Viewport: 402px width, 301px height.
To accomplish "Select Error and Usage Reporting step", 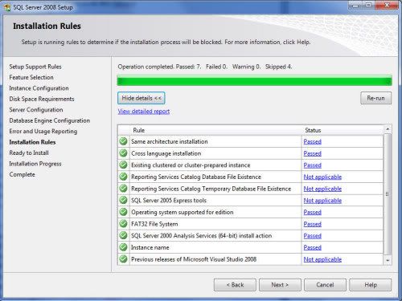I will point(43,132).
